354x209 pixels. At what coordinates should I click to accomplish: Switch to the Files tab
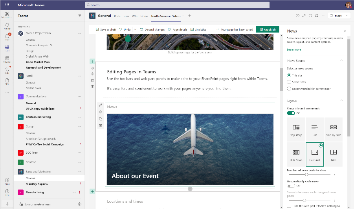[126, 16]
